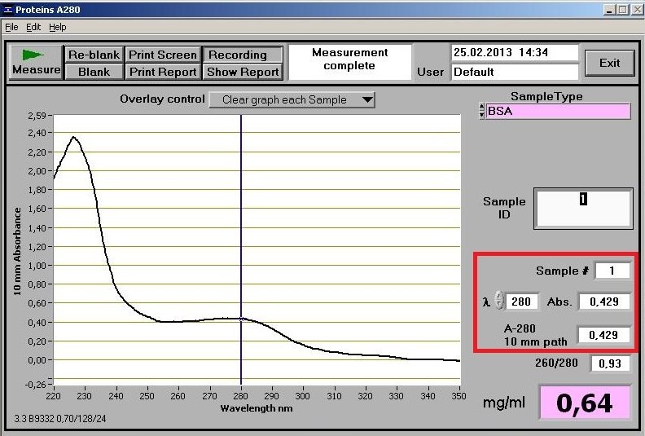Open the Help menu
The height and width of the screenshot is (436, 645).
[58, 27]
